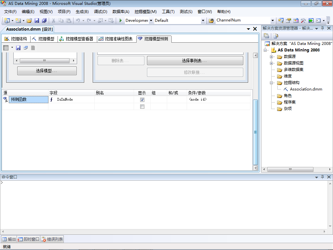Switch to the 挖掘模型 tab
The image size is (333, 250).
click(x=43, y=39)
